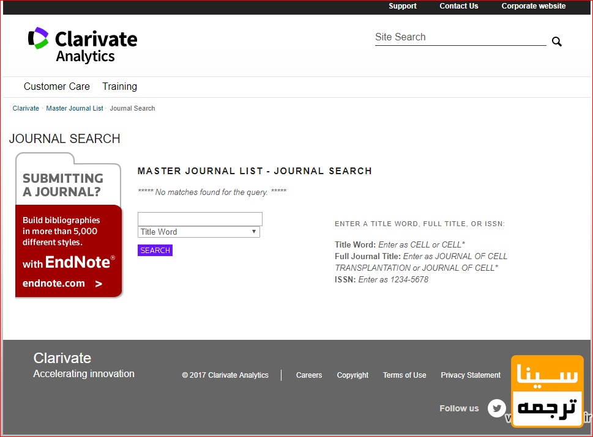Focus the Site Search field
Viewport: 593px width, 437px height.
[x=459, y=37]
